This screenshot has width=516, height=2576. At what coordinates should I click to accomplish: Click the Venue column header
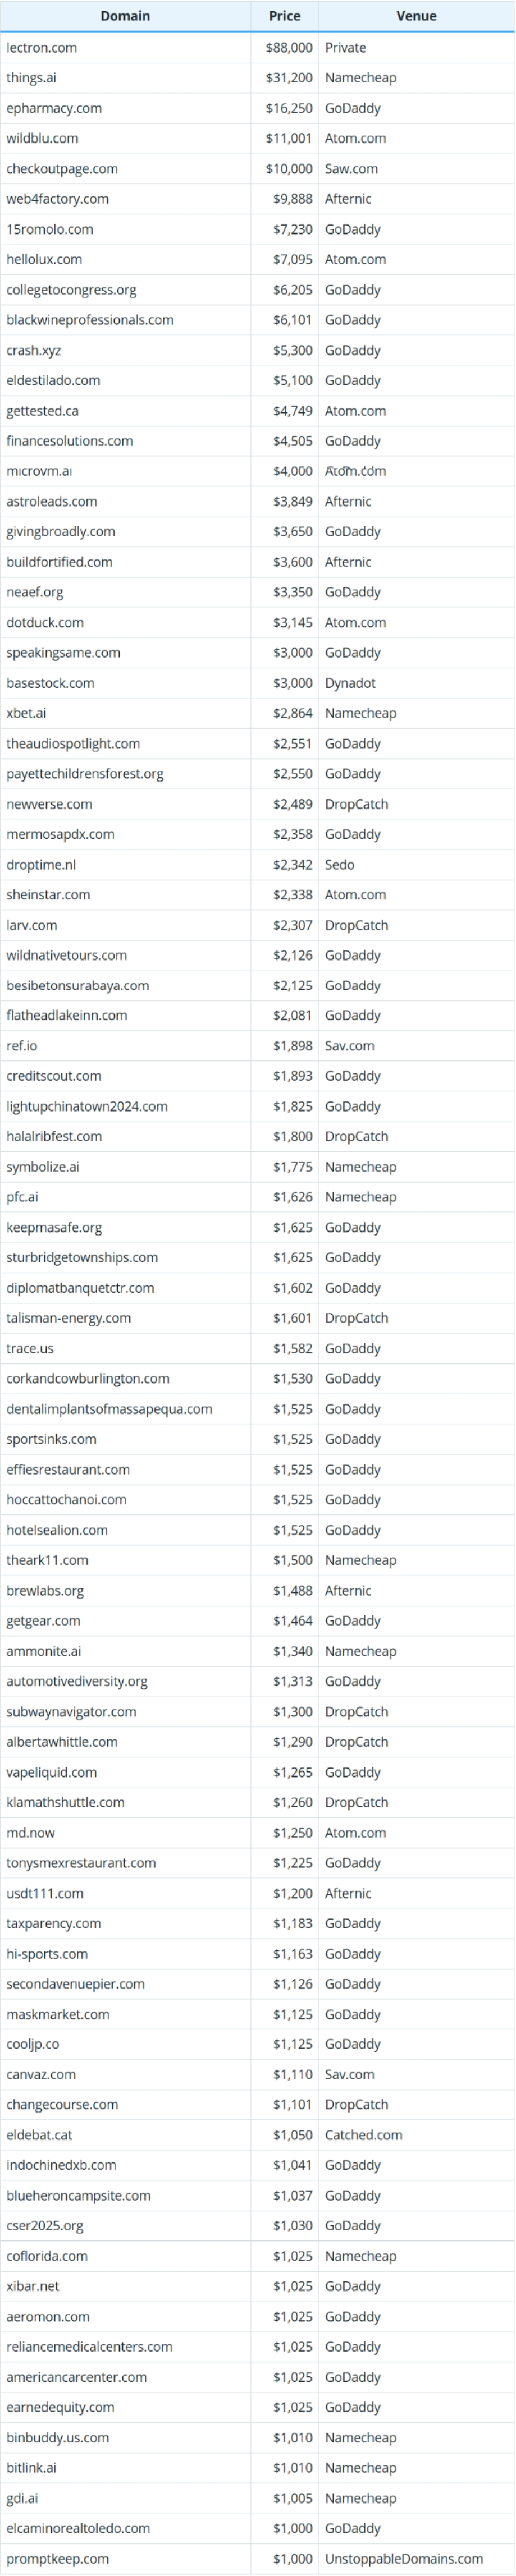click(416, 16)
